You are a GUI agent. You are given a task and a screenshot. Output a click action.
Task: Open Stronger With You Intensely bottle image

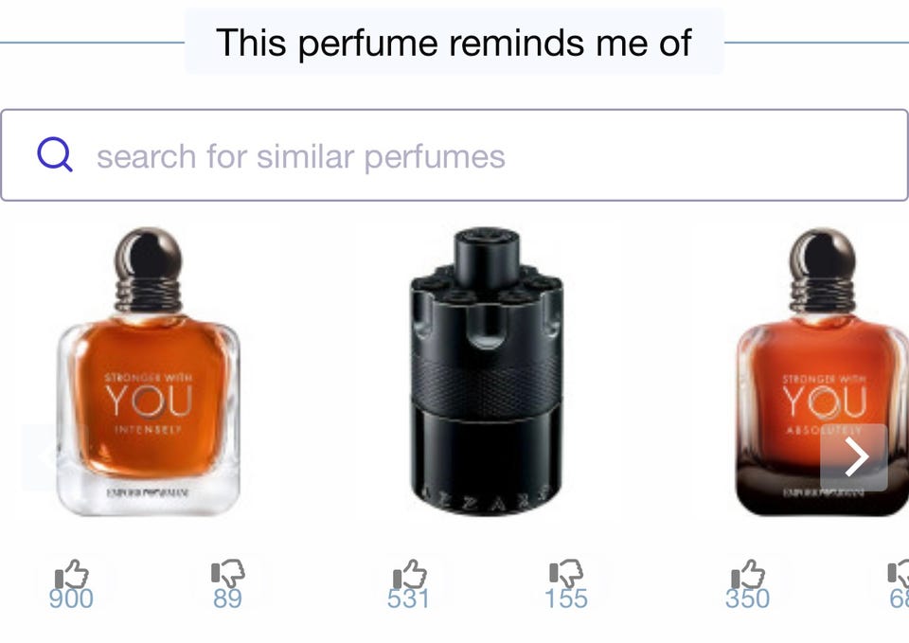149,371
